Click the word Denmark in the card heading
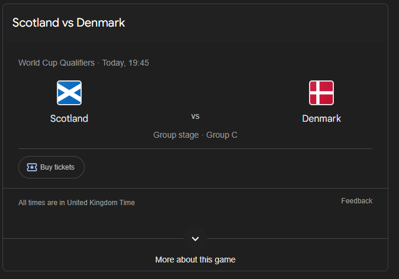The width and height of the screenshot is (399, 279). tap(100, 23)
